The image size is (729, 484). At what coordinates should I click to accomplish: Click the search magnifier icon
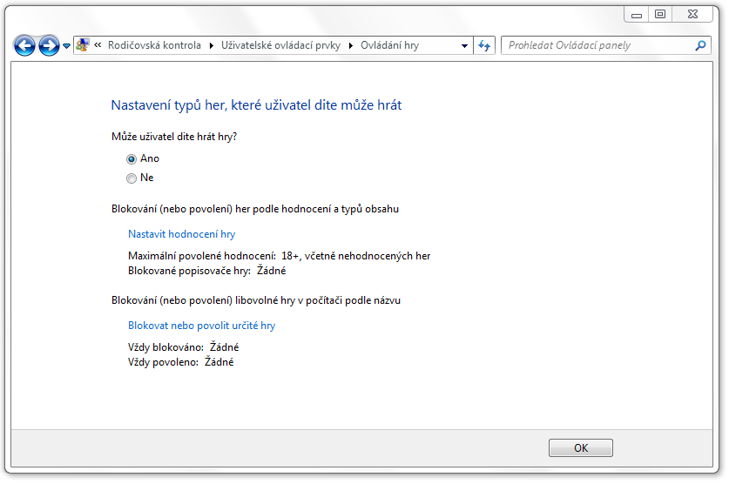700,45
